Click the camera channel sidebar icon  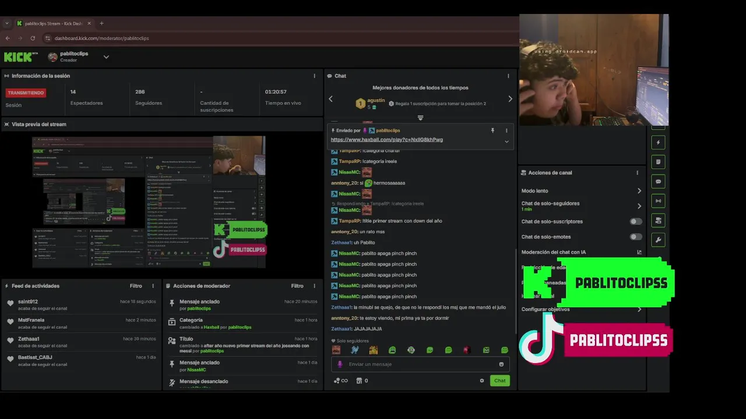[658, 221]
